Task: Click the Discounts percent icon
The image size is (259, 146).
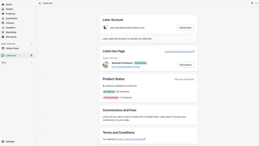Action: click(3, 37)
